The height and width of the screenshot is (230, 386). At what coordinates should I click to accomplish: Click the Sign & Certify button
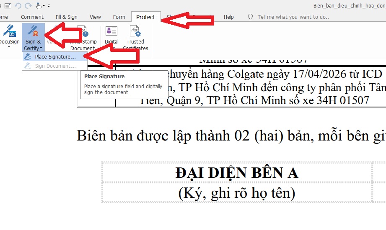33,37
